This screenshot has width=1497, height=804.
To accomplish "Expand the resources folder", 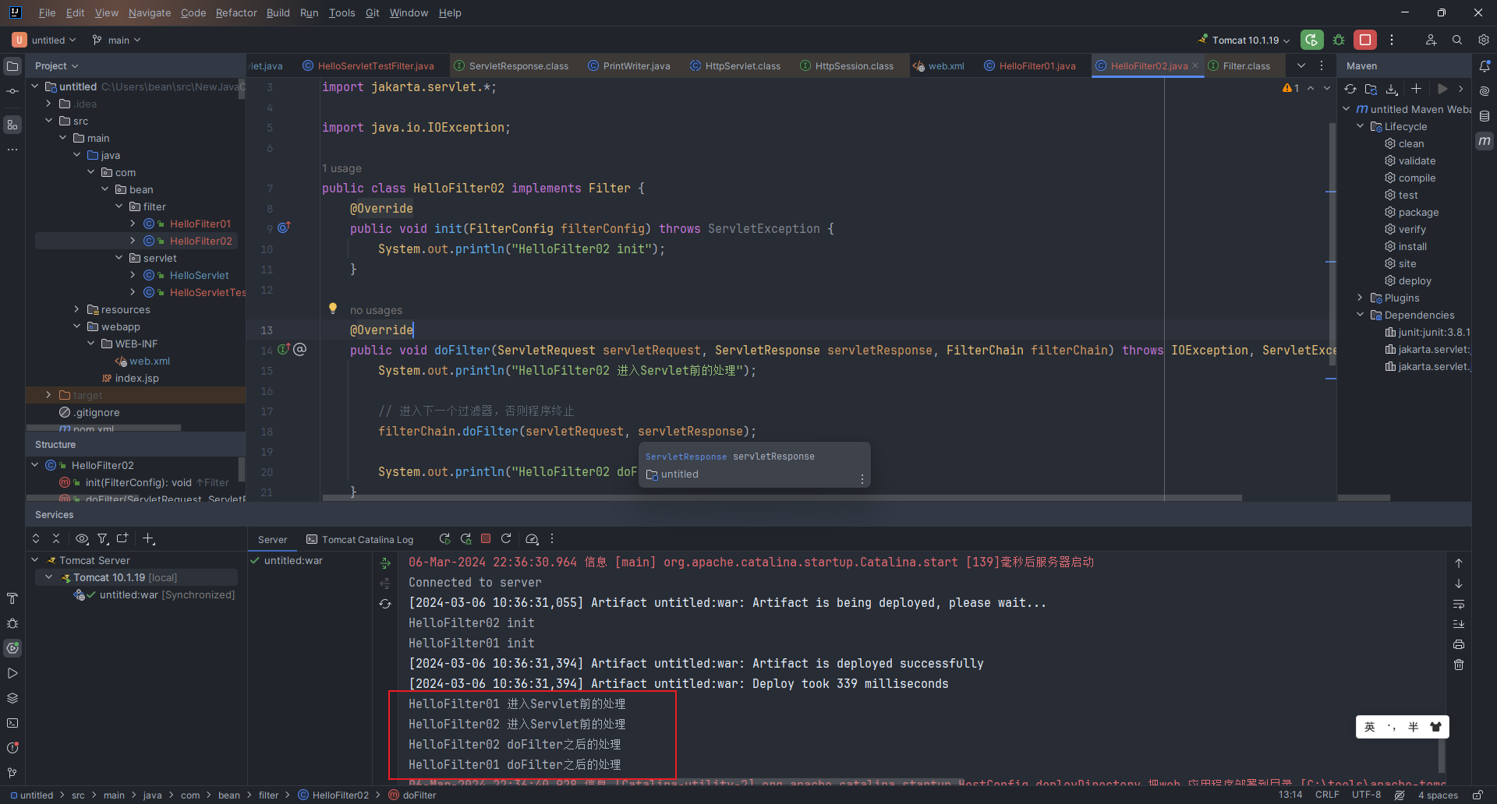I will [x=76, y=309].
